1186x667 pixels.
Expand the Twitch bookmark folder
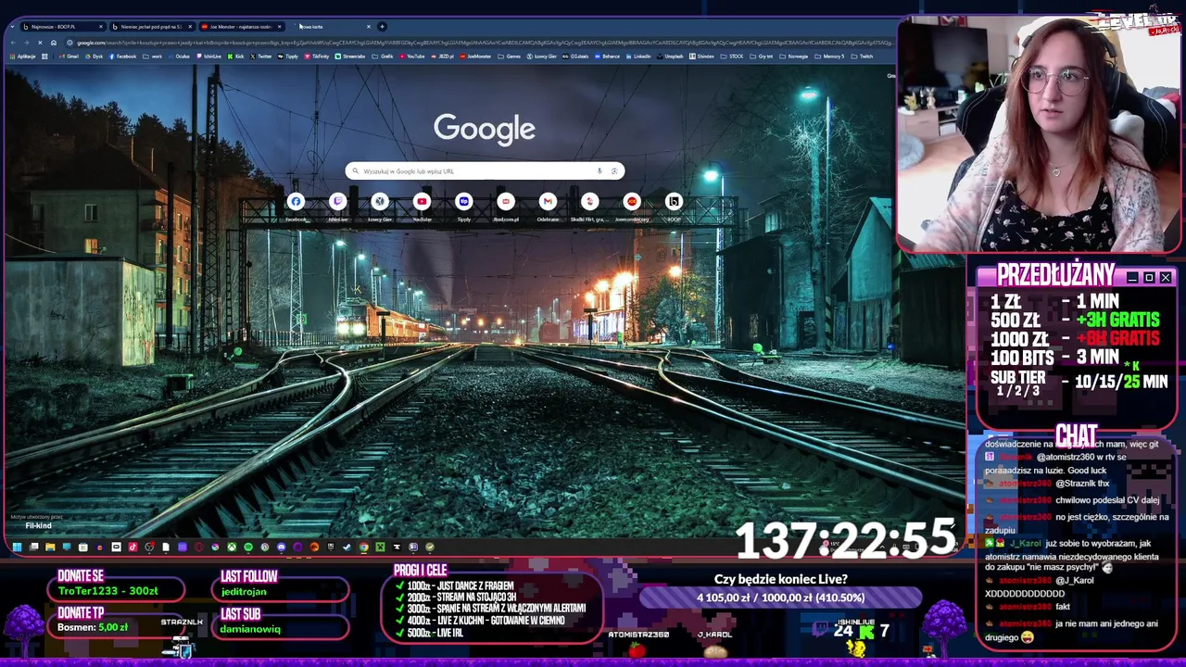(x=862, y=57)
